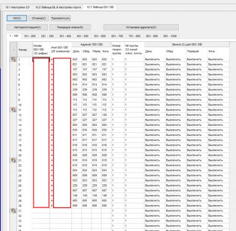Click the row marker icon for row 31
This screenshot has width=236, height=231.
[x=13, y=211]
